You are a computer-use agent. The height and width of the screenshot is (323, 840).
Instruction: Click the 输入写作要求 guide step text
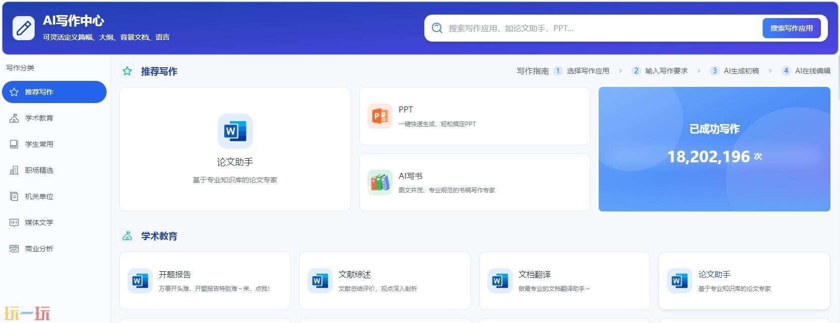click(x=667, y=71)
